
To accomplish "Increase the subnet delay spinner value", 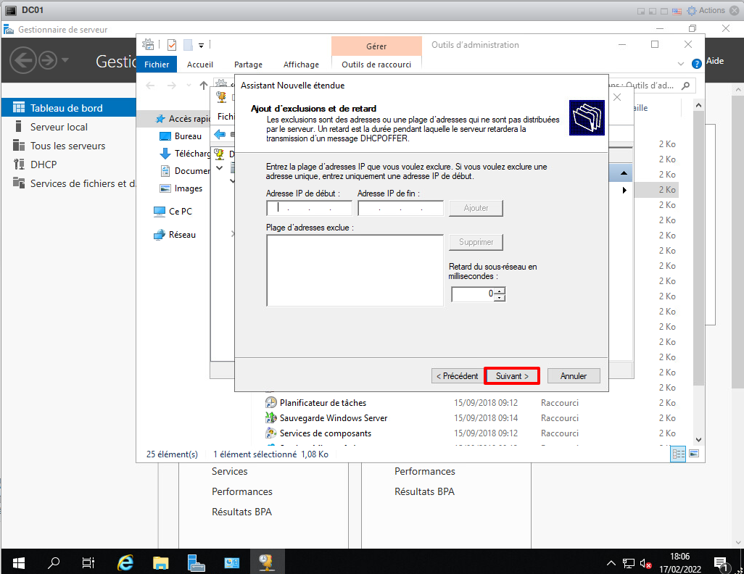I will pos(499,291).
